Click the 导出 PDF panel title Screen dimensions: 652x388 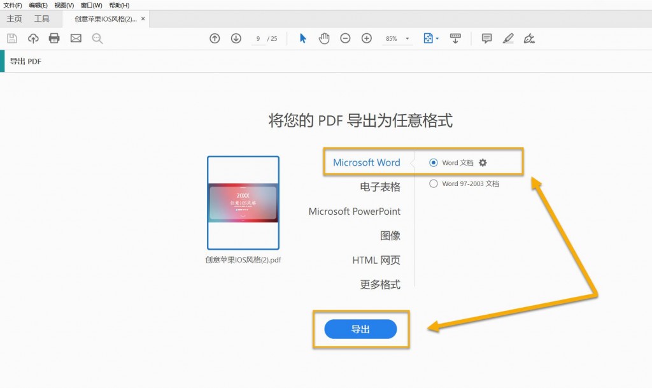25,61
